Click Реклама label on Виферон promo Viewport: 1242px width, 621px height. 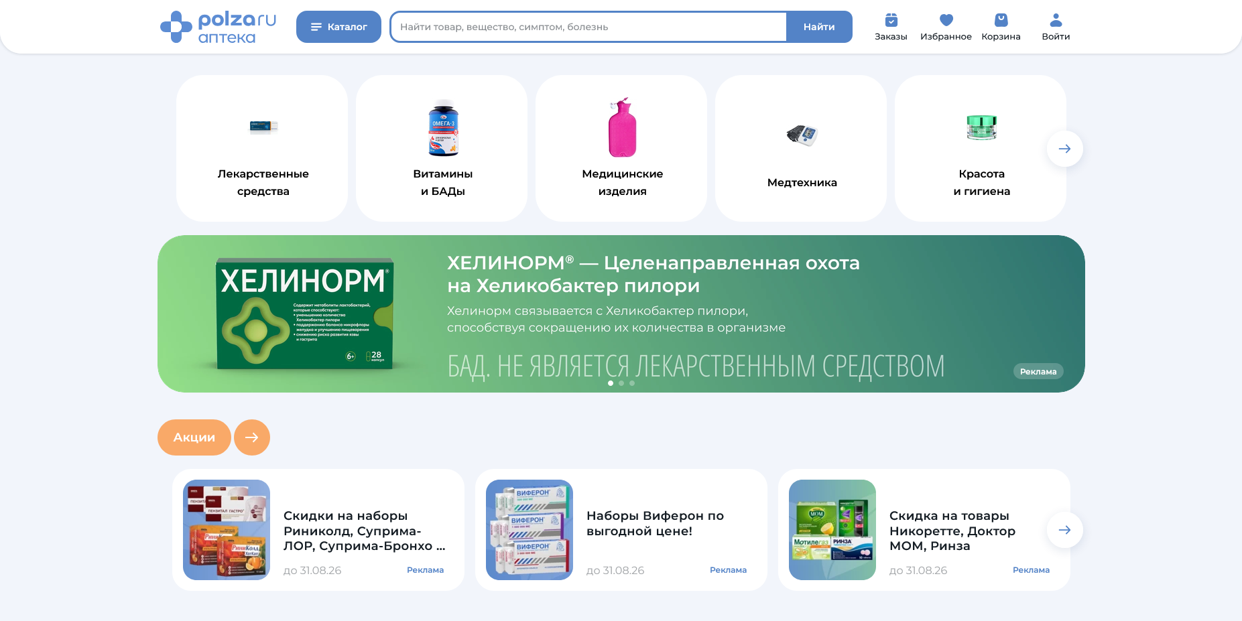(x=728, y=570)
